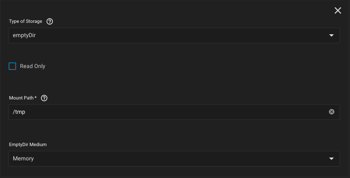Image resolution: width=350 pixels, height=178 pixels.
Task: Click the middle of the emptyDir select box
Action: click(174, 35)
